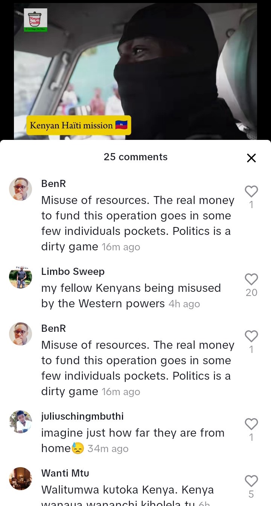Select the 'imagine just how far' comment text
Viewport: 271px width, 506px height.
pos(133,440)
